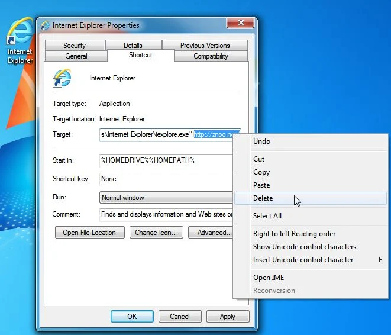Click the Internet Explorer icon in title bar
This screenshot has width=391, height=335.
coord(45,25)
